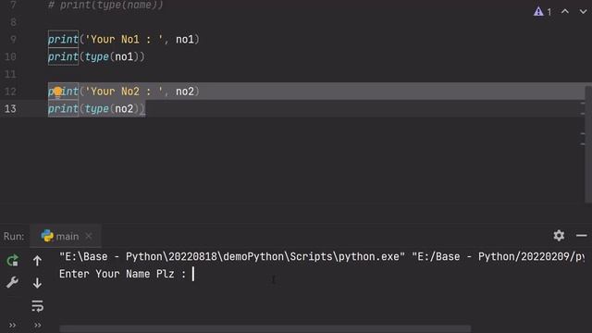The height and width of the screenshot is (333, 592).
Task: Go up the stack trace arrow
Action: pyautogui.click(x=37, y=261)
